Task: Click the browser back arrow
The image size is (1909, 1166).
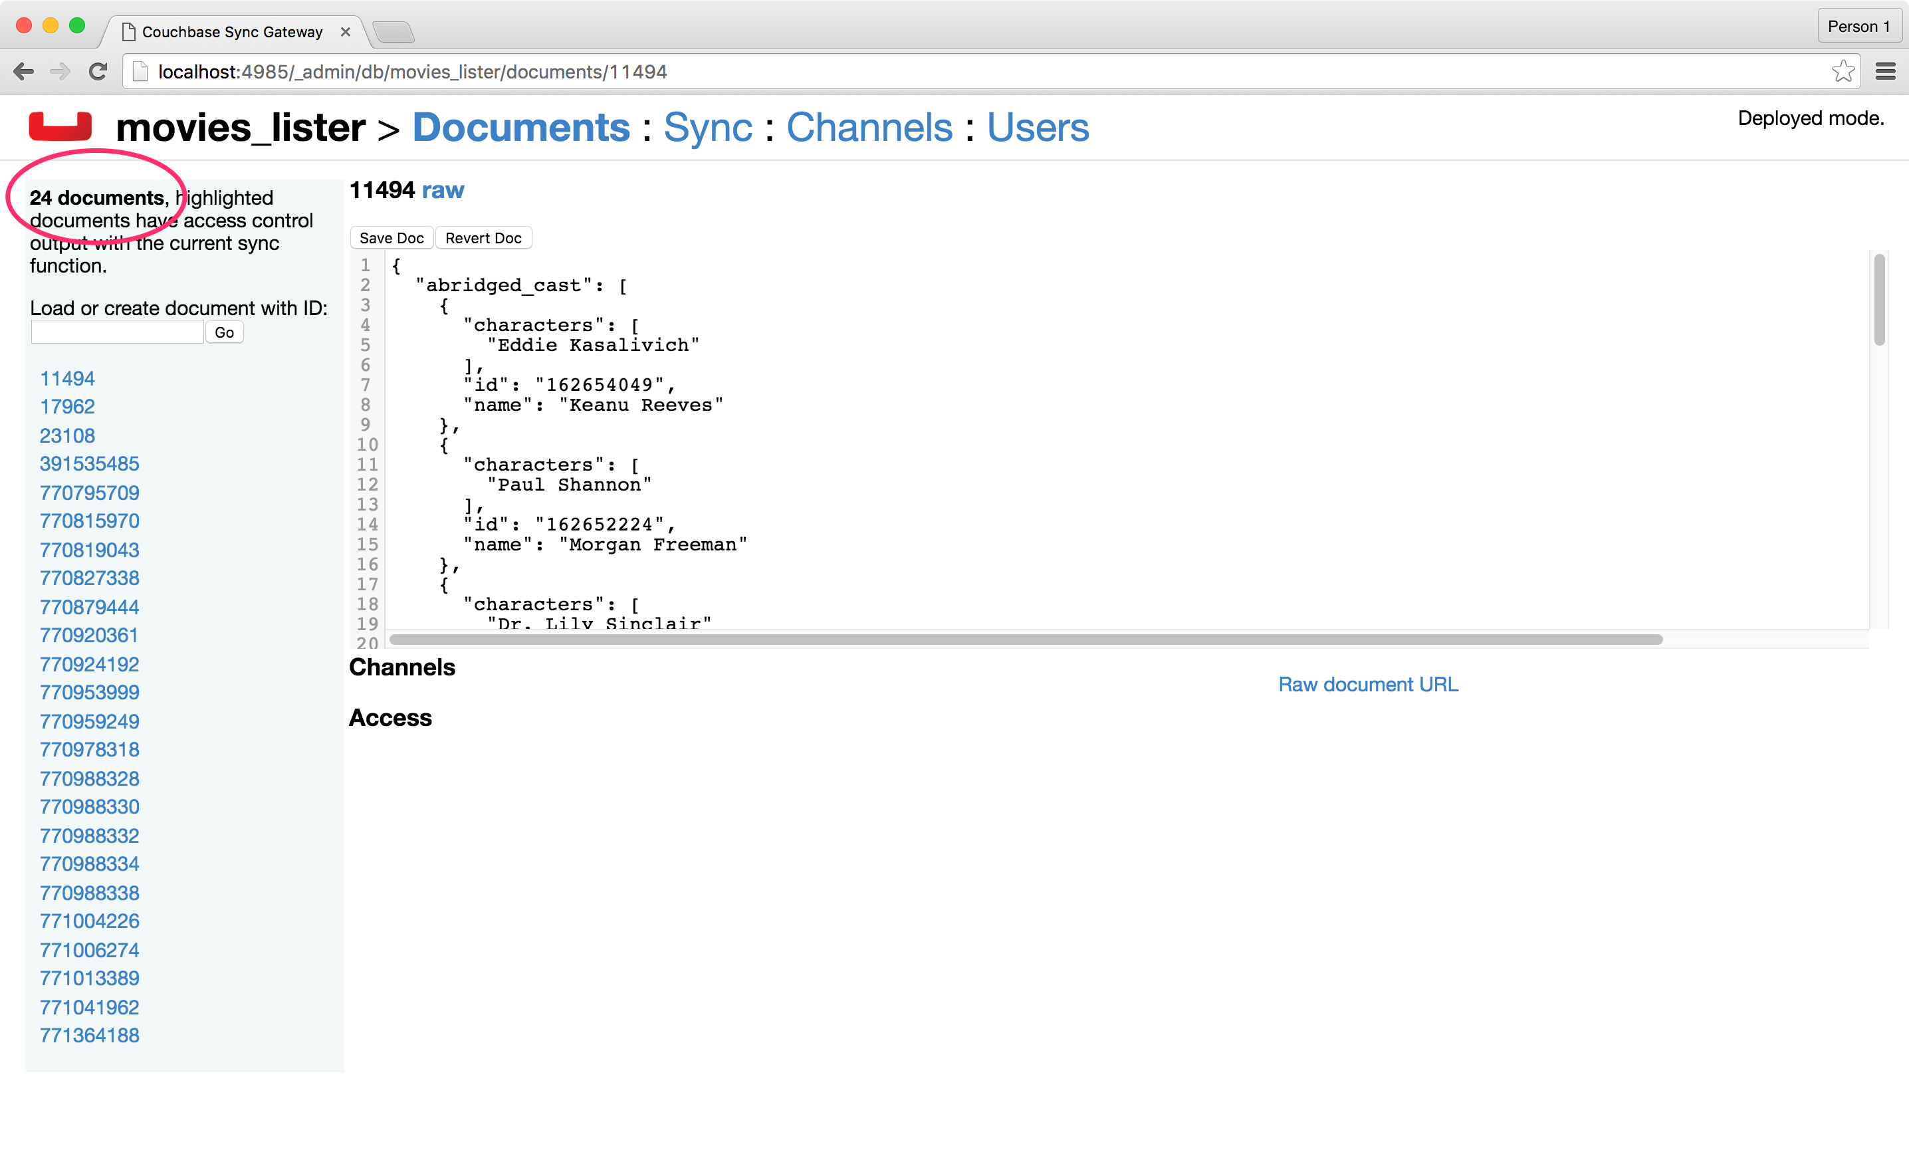Action: 23,72
